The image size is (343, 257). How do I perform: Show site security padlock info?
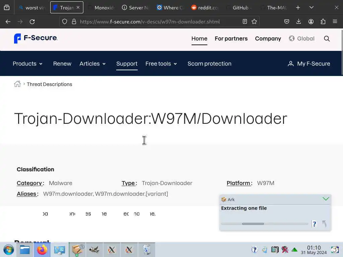pyautogui.click(x=74, y=21)
